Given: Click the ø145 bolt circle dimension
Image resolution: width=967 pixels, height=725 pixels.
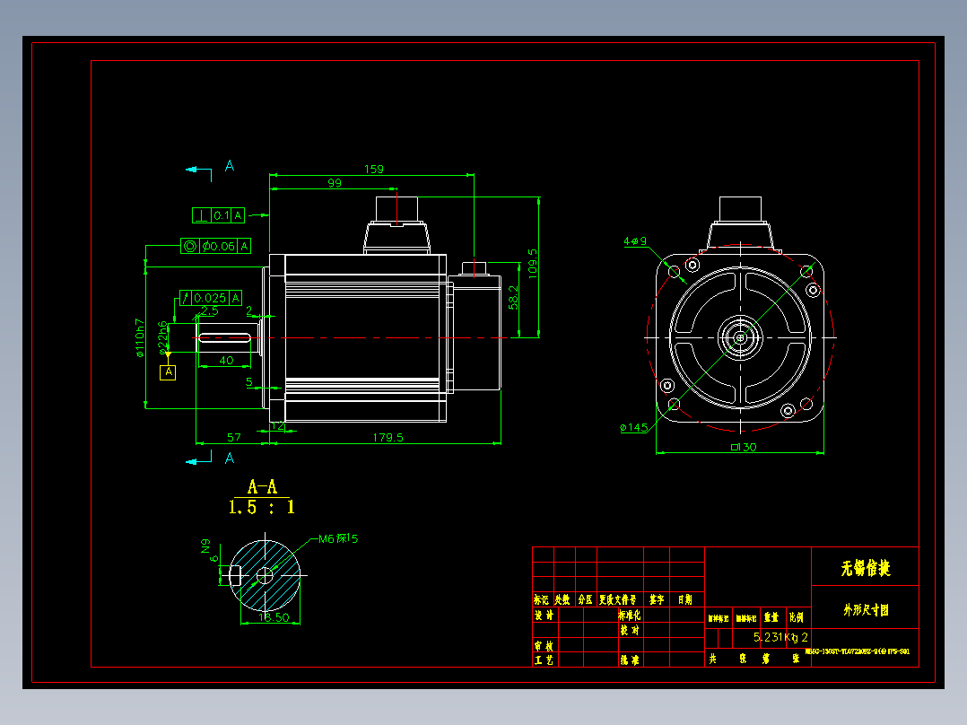Looking at the screenshot, I should [x=633, y=427].
